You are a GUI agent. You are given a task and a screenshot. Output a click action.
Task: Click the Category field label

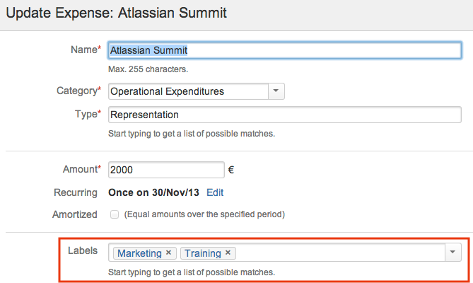click(77, 91)
